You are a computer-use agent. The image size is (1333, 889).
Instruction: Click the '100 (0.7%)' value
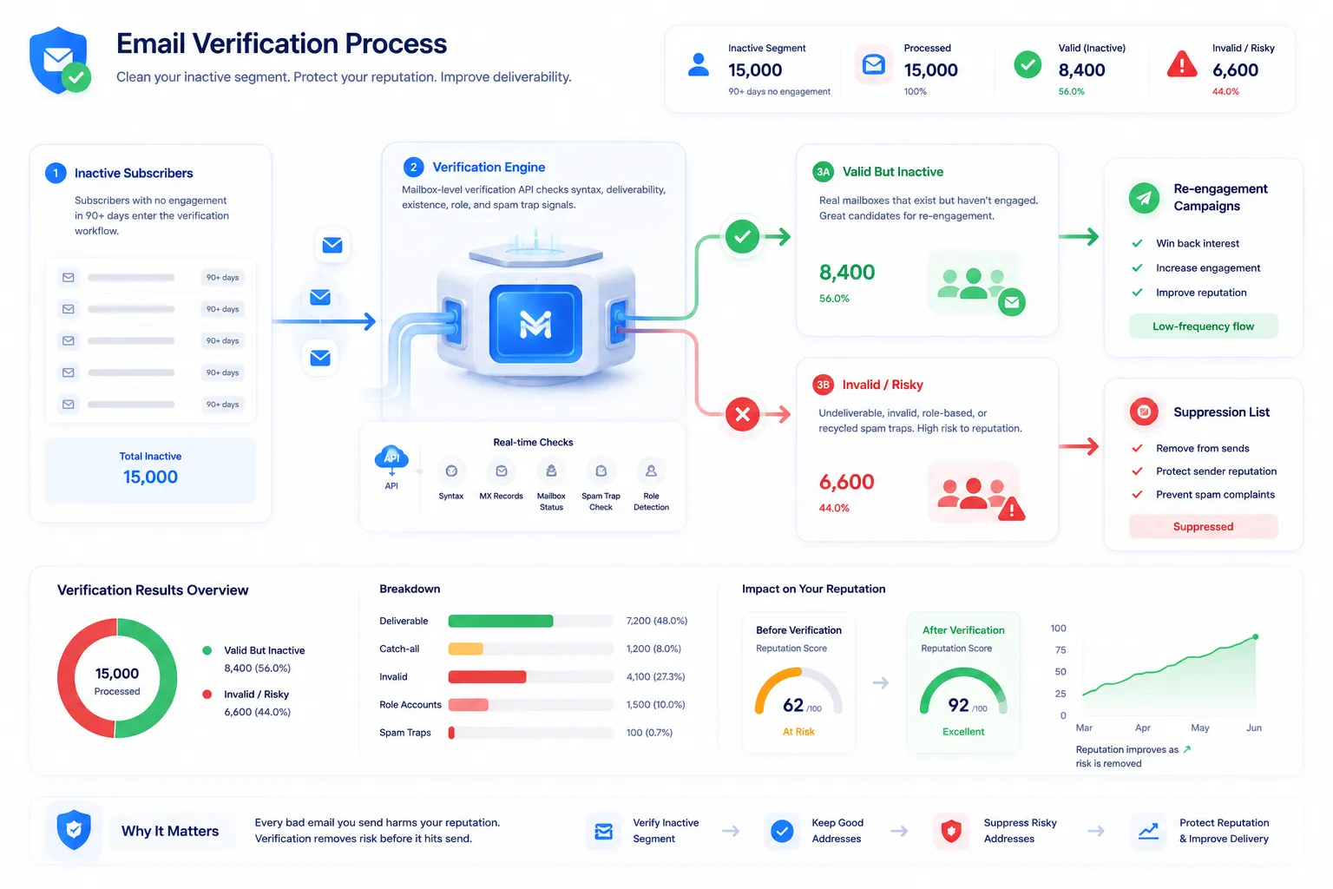(649, 733)
